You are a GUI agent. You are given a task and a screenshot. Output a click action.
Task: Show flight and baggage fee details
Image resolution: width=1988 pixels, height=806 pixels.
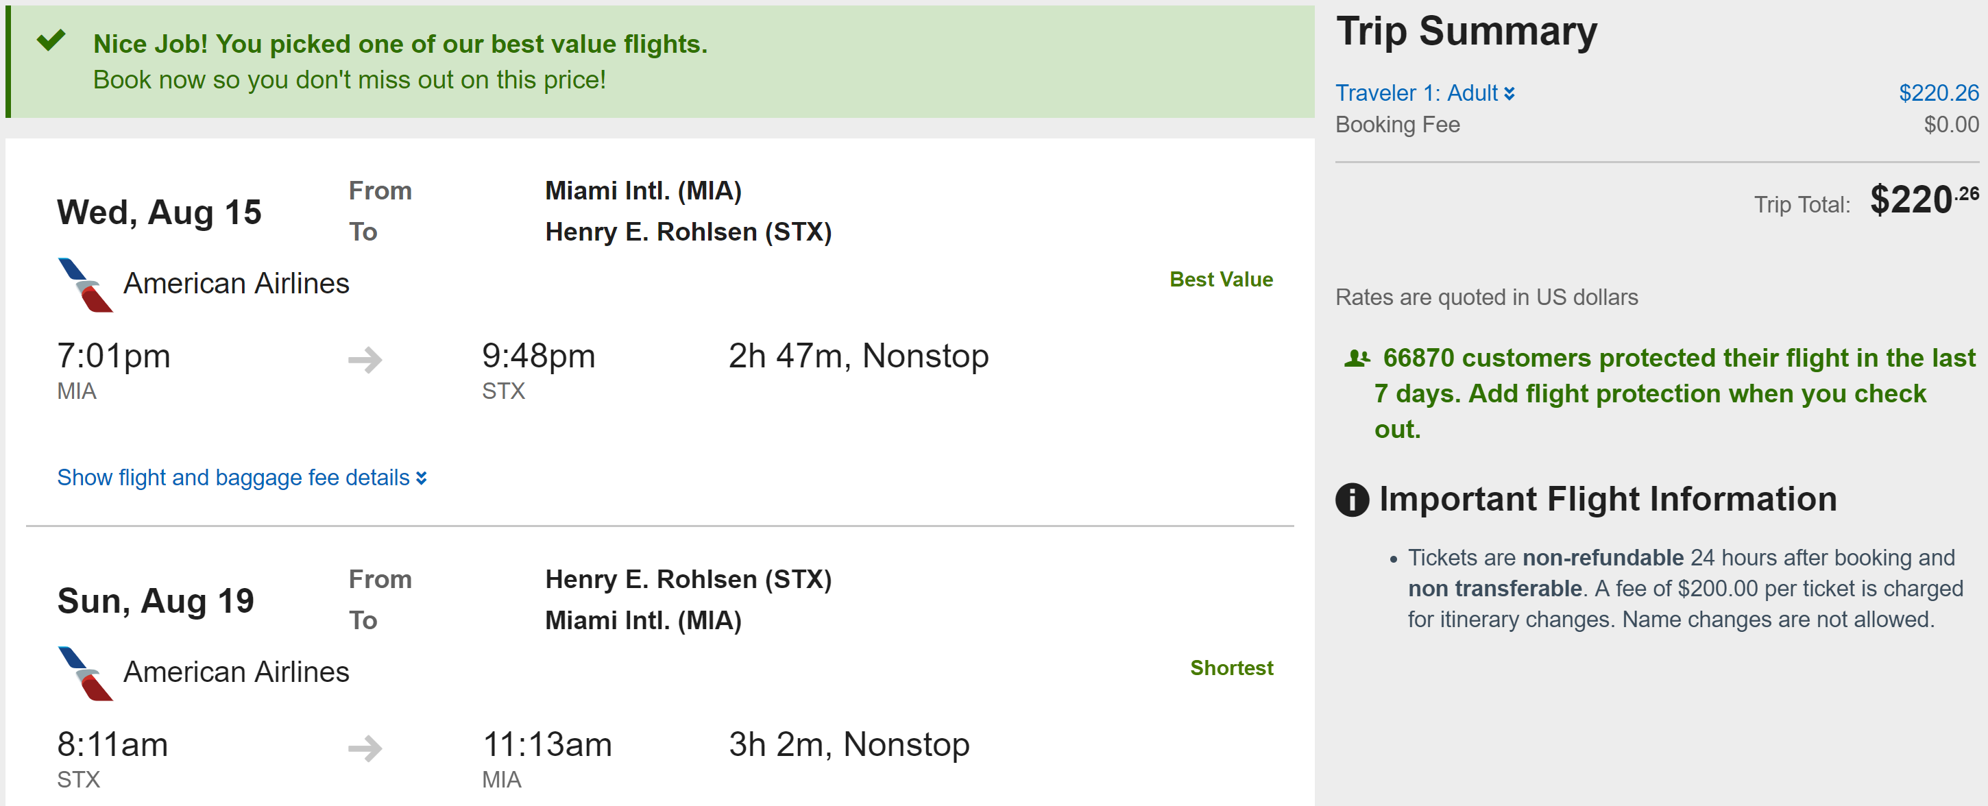[x=241, y=478]
